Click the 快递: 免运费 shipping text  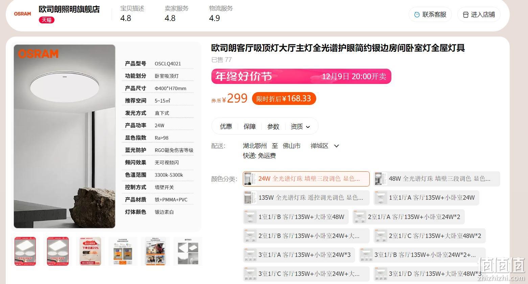pos(259,156)
